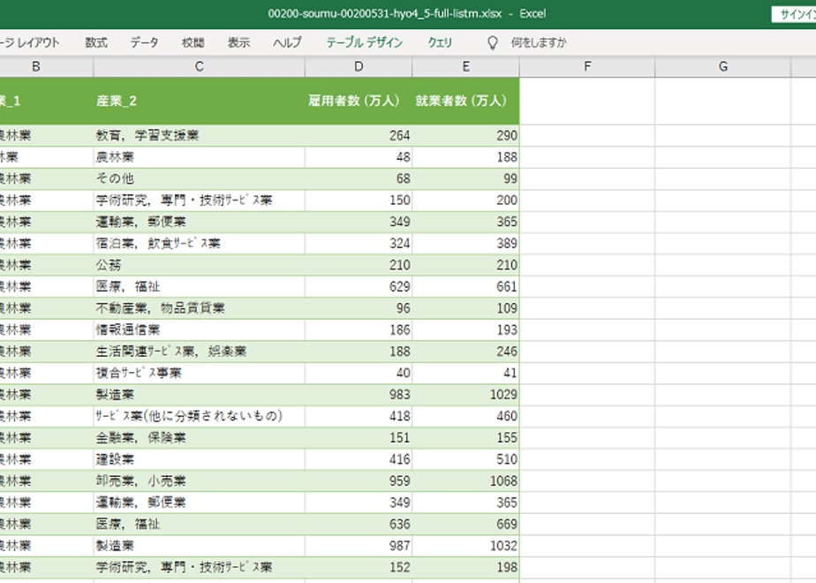This screenshot has width=816, height=583.
Task: Select the サービス業(他に分類されないもの) cell
Action: click(x=199, y=416)
